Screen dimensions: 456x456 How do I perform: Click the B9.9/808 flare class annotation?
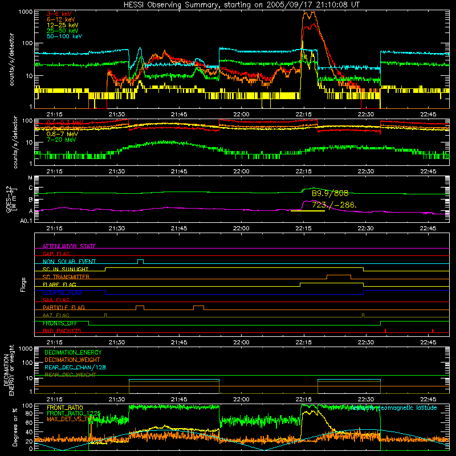330,193
